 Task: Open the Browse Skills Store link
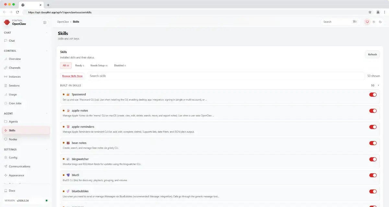point(72,76)
